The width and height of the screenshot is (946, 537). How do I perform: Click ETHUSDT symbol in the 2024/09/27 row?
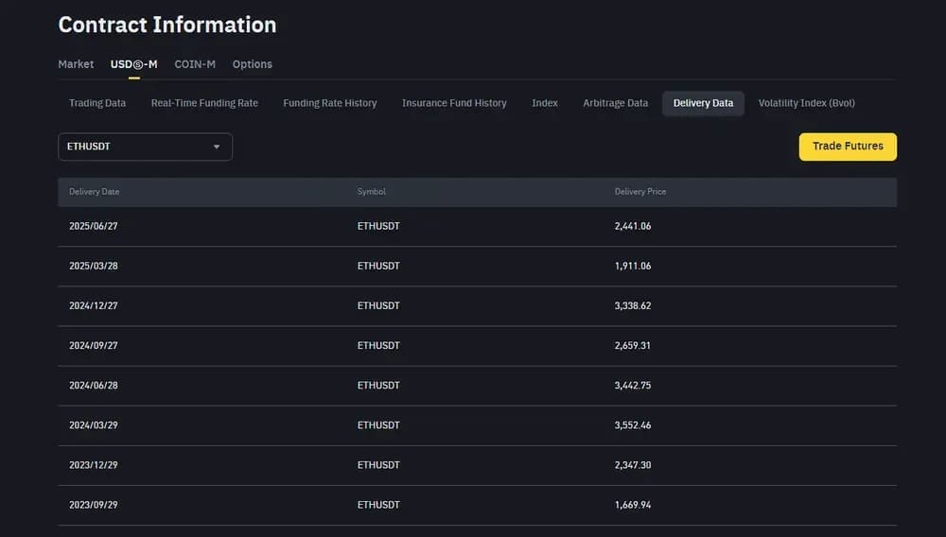[378, 345]
